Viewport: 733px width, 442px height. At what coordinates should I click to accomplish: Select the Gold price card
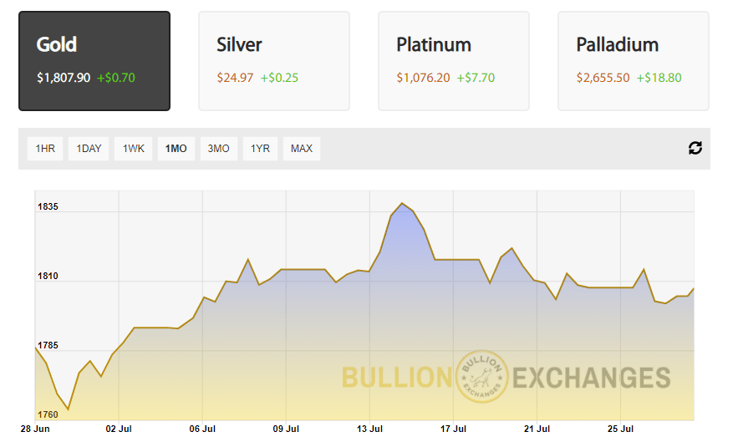94,61
